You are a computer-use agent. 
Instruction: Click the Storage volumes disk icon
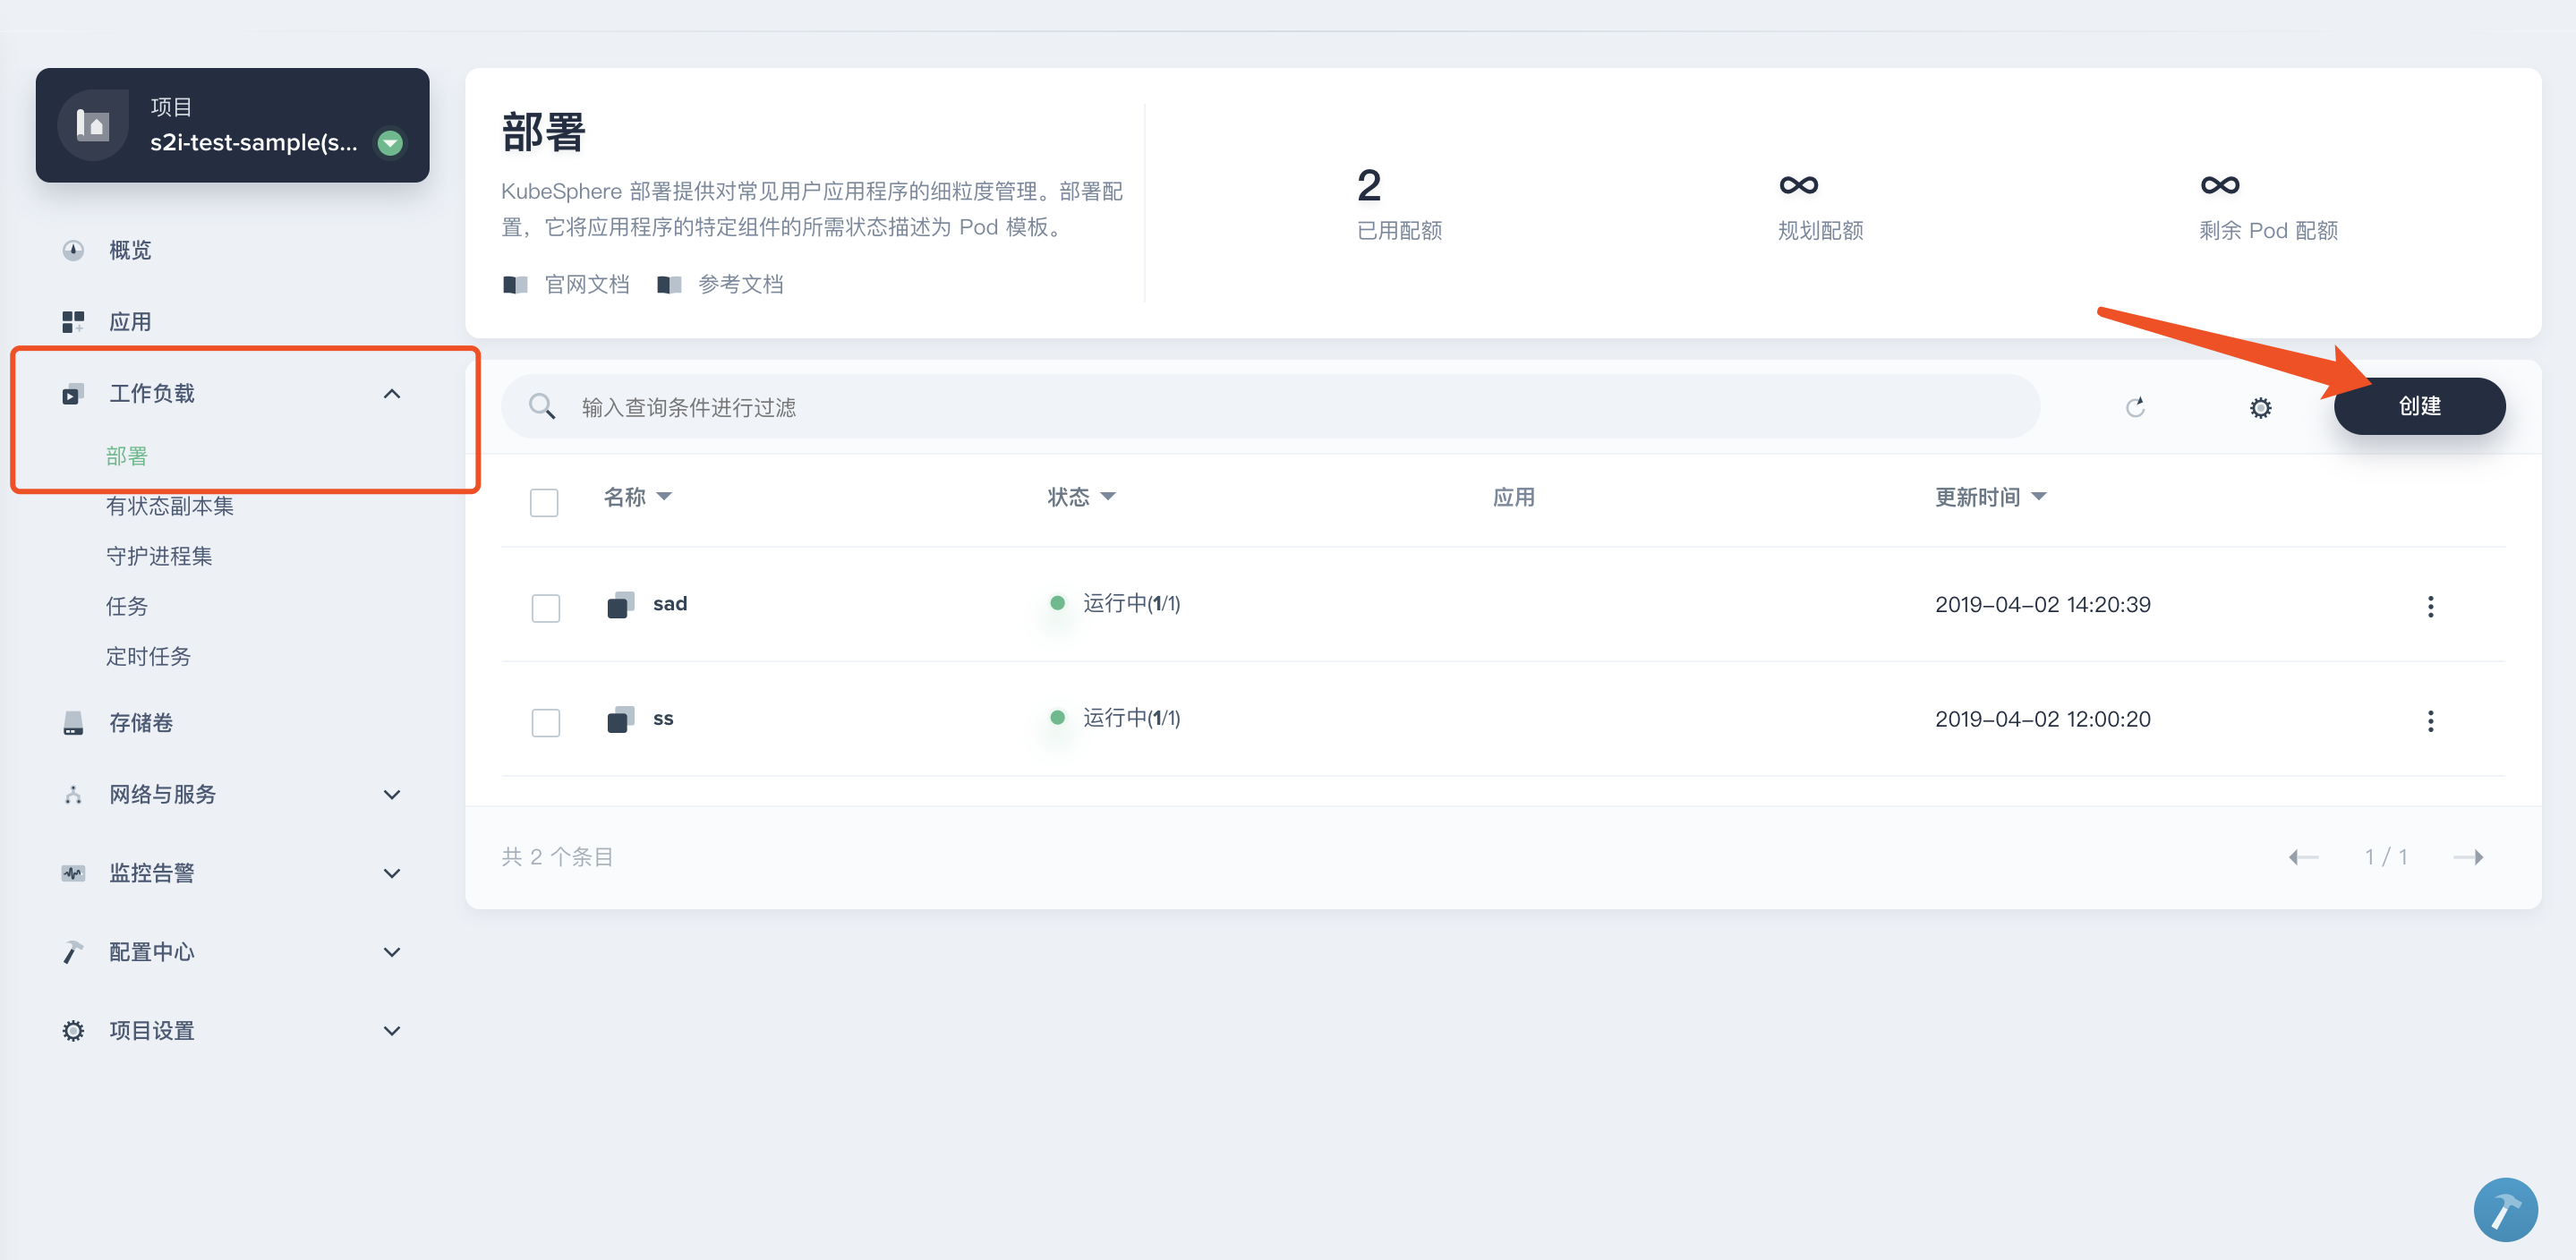pyautogui.click(x=73, y=723)
